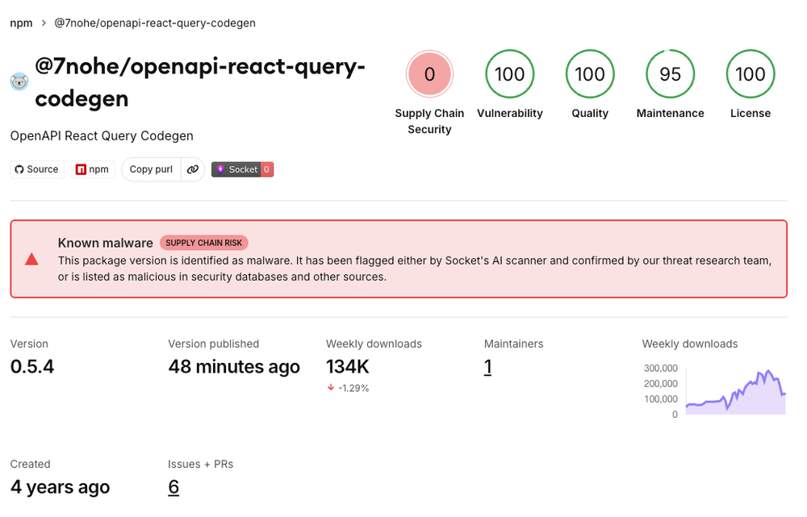
Task: Click the npm breadcrumb link
Action: pos(21,23)
